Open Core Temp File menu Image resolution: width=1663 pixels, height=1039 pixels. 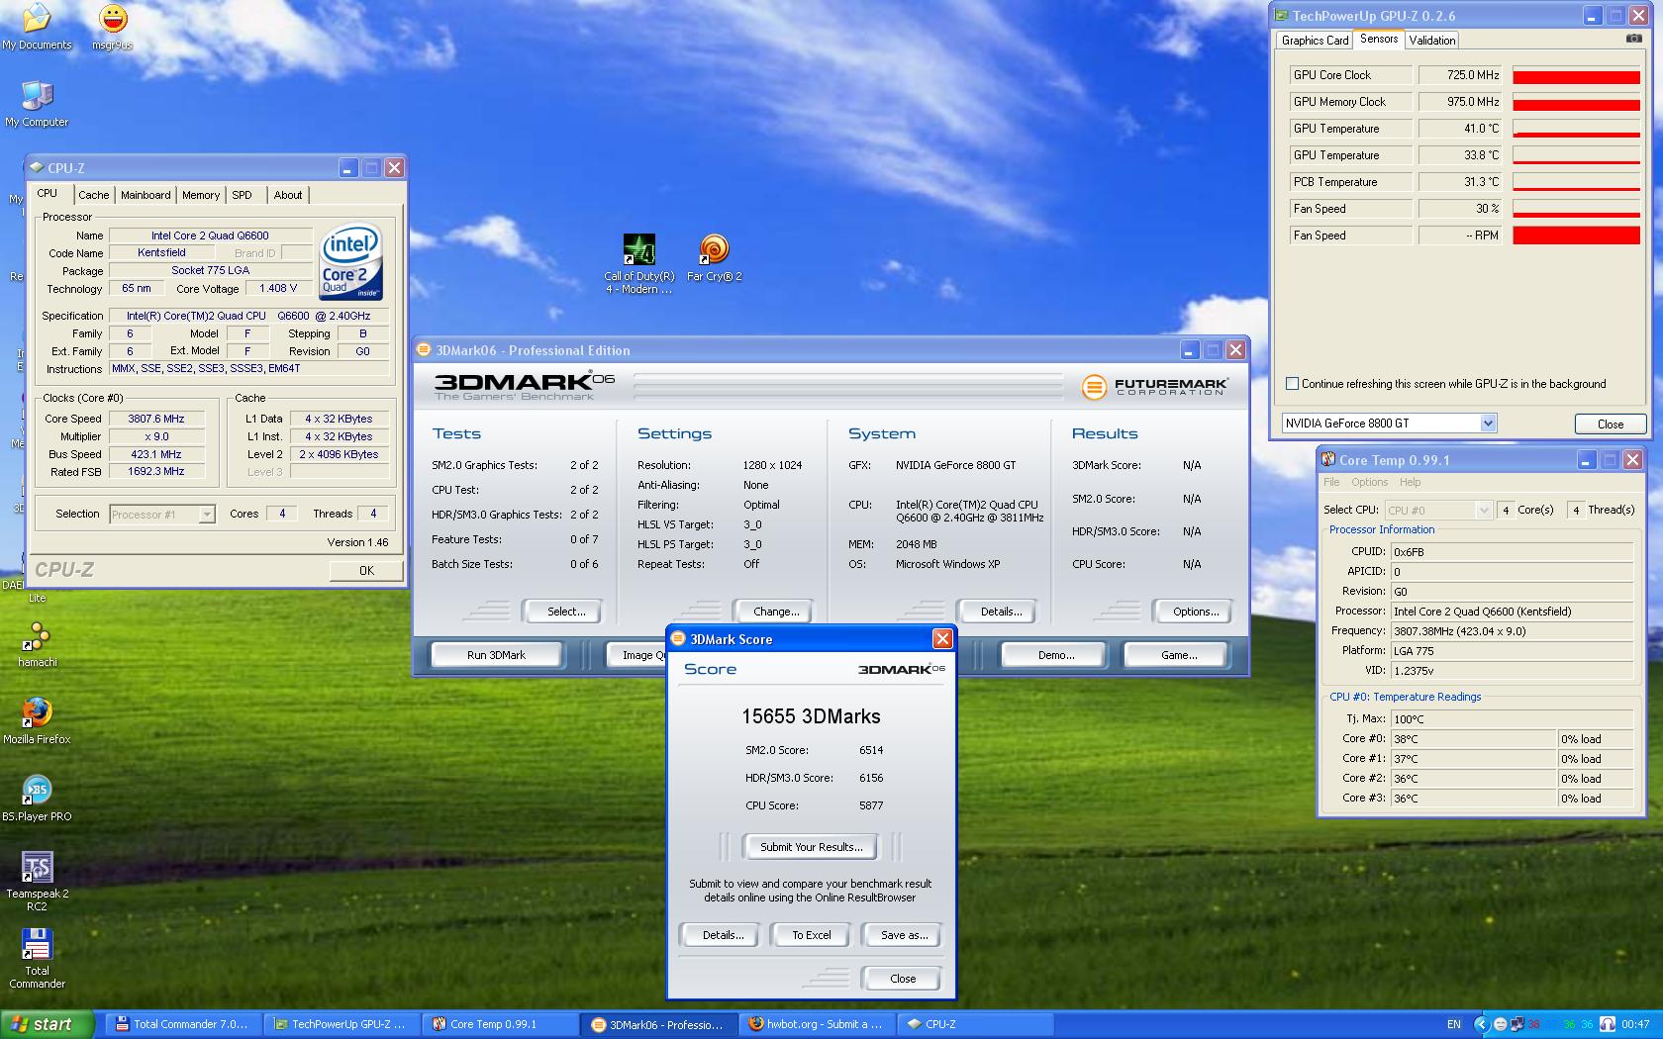(1331, 483)
